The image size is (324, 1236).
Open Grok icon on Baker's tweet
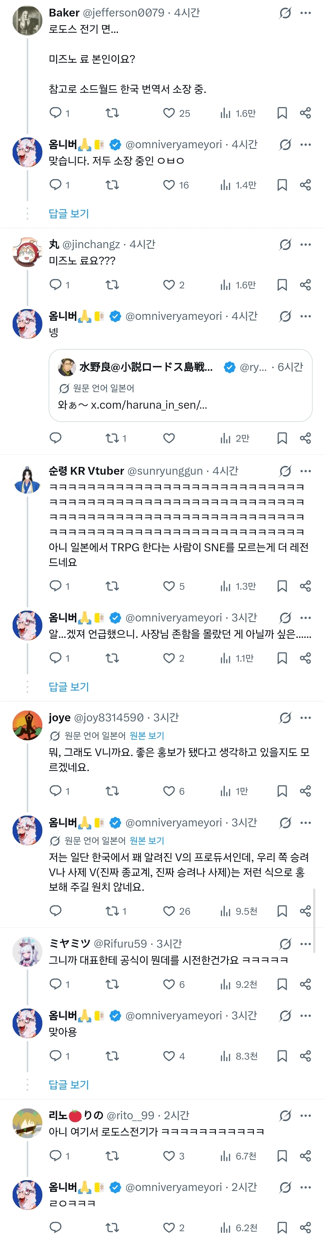pos(285,13)
